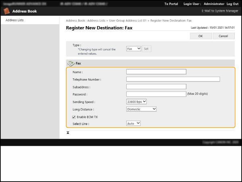Open User Group Address List 01 breadcrumb
The width and height of the screenshot is (242, 182).
pos(128,20)
